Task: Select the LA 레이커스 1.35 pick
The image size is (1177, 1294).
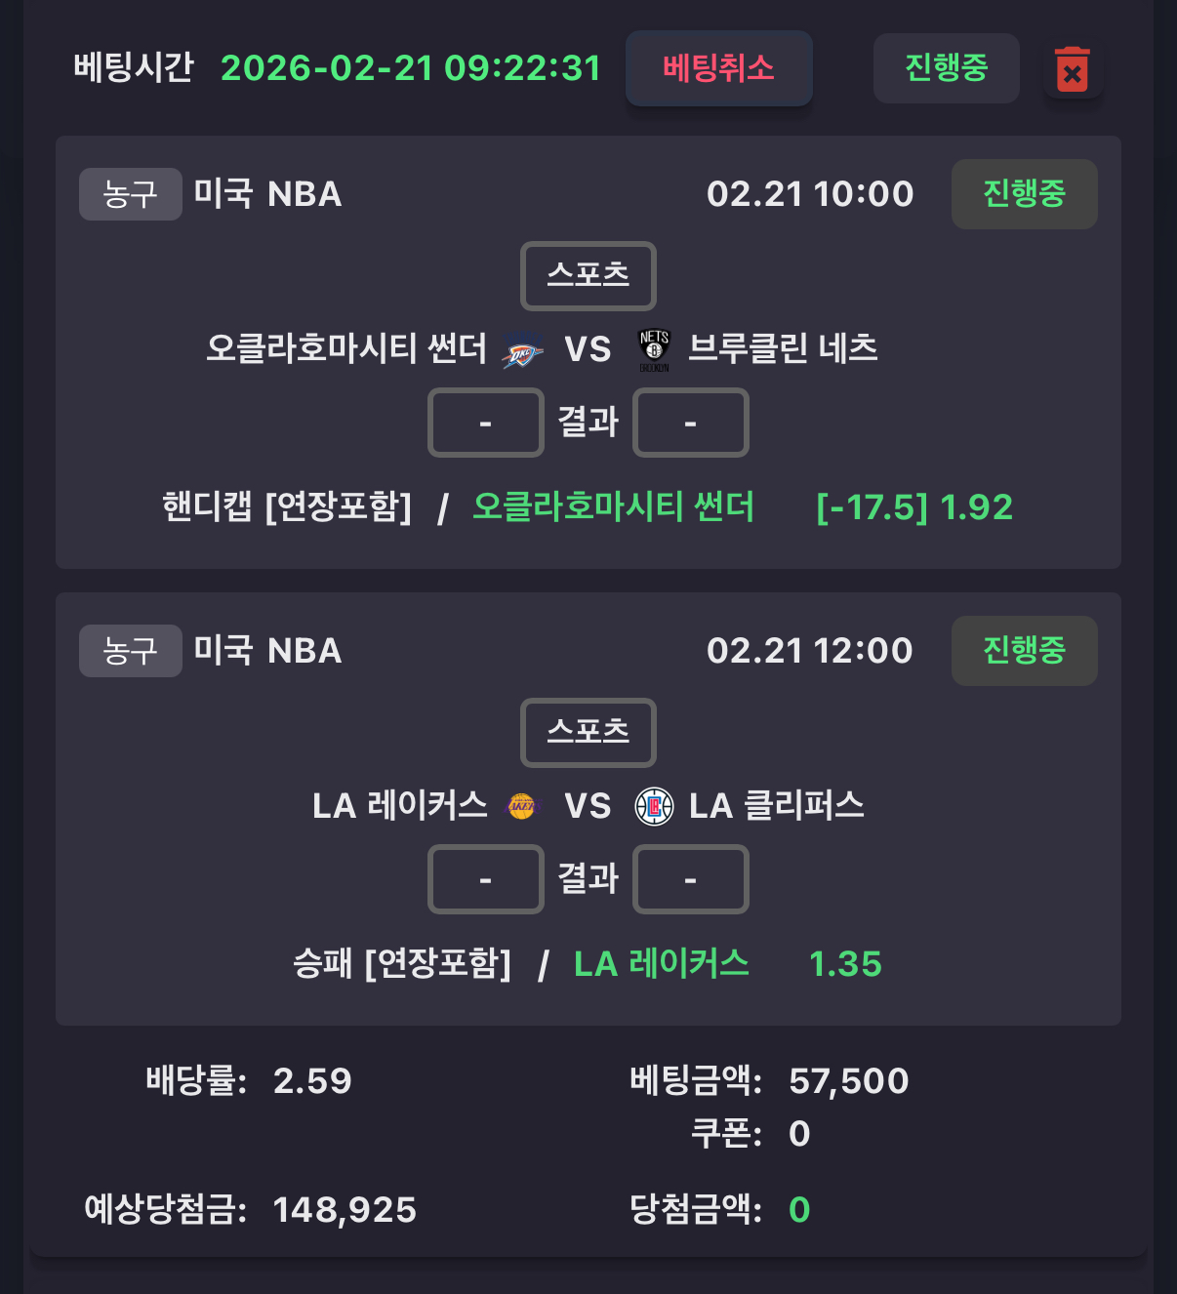Action: [x=845, y=964]
